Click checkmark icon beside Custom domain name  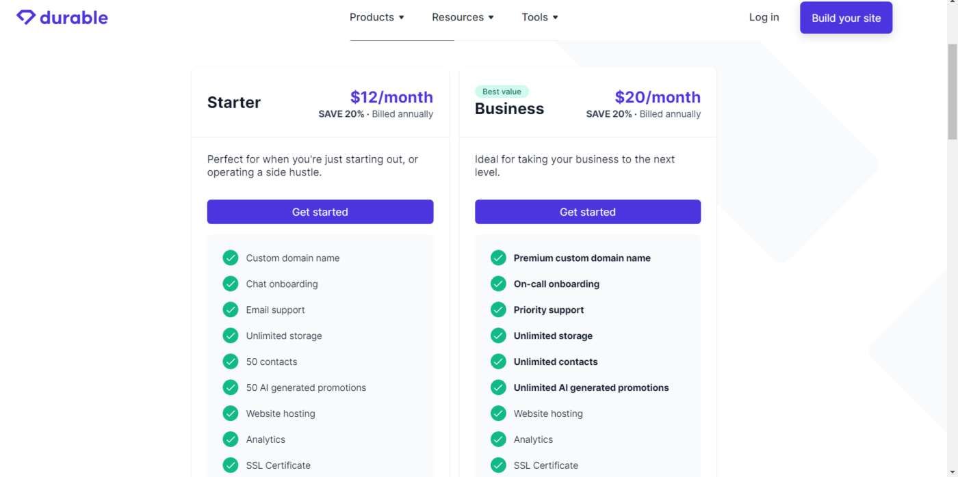[231, 258]
